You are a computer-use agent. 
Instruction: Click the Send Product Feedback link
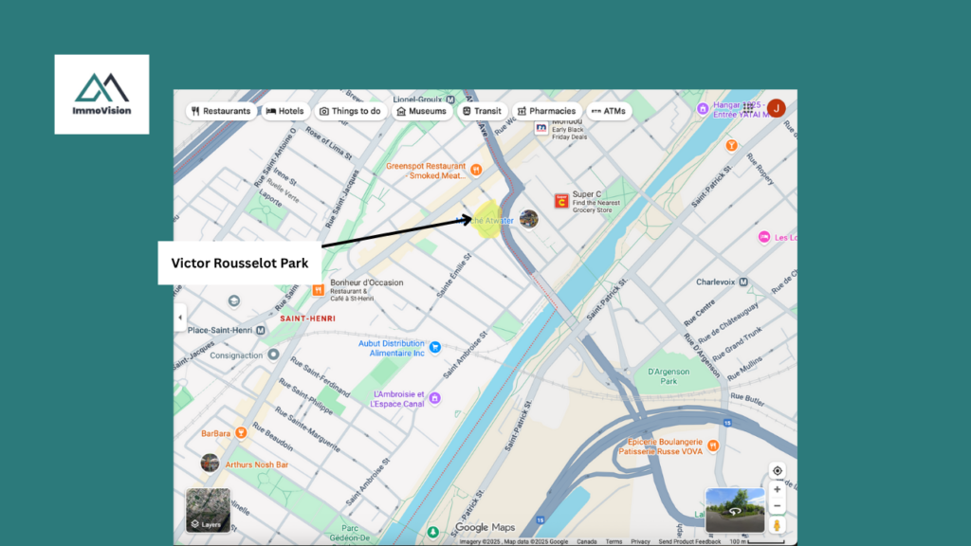[x=688, y=541]
